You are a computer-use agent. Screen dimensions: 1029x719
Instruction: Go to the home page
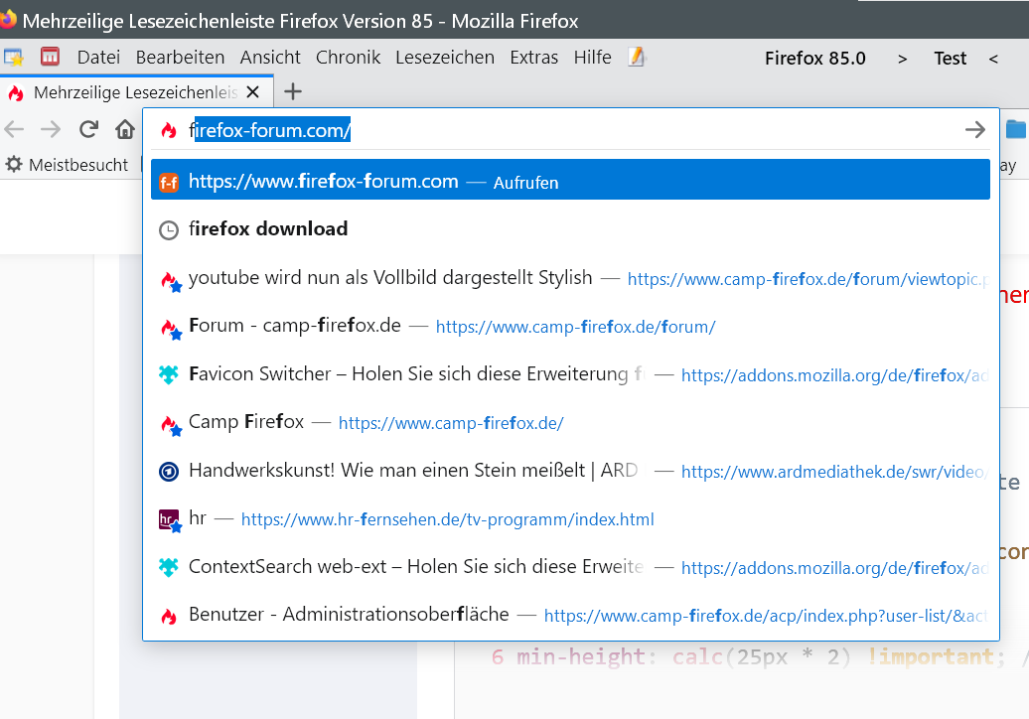tap(125, 129)
